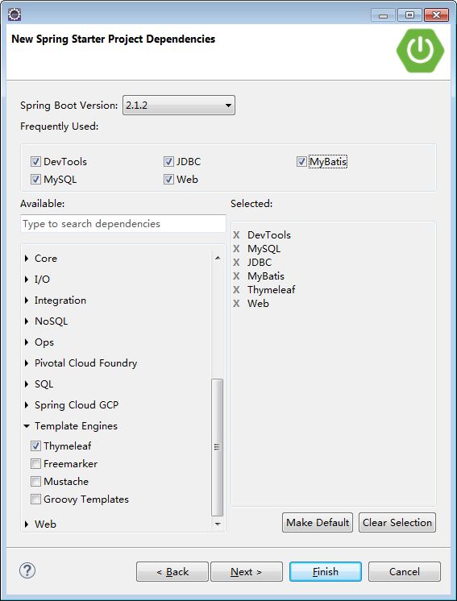The image size is (457, 601).
Task: Click the Back button
Action: [x=172, y=572]
